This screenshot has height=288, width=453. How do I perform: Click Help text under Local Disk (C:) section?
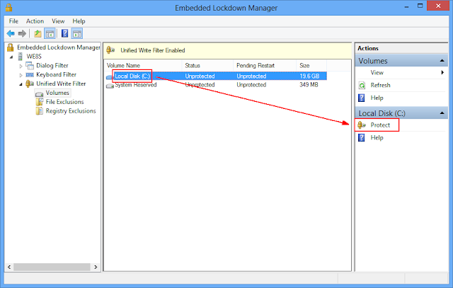(377, 137)
